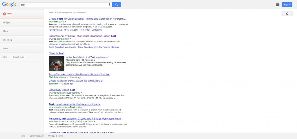This screenshot has height=139, width=297.
Task: Open the settings gear menu
Action: click(287, 14)
